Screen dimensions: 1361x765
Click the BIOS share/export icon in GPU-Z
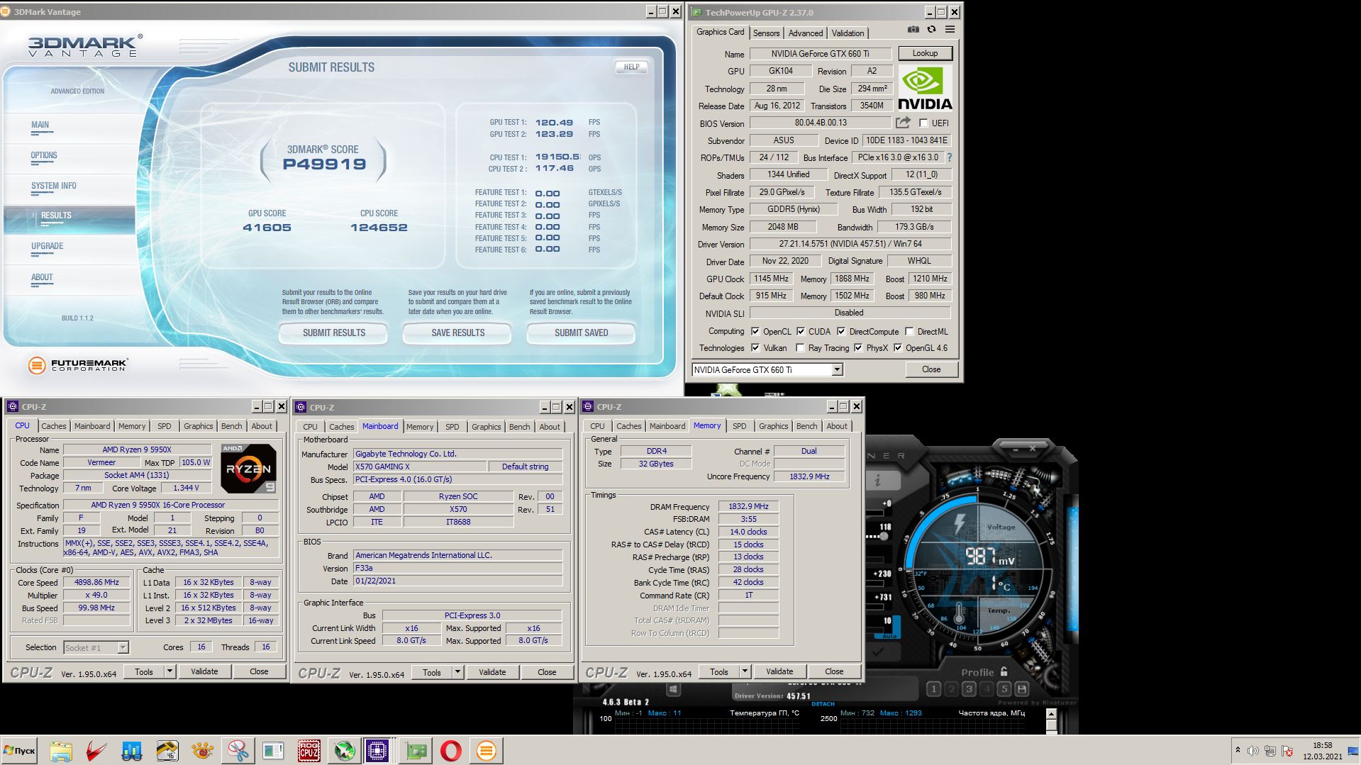coord(903,123)
